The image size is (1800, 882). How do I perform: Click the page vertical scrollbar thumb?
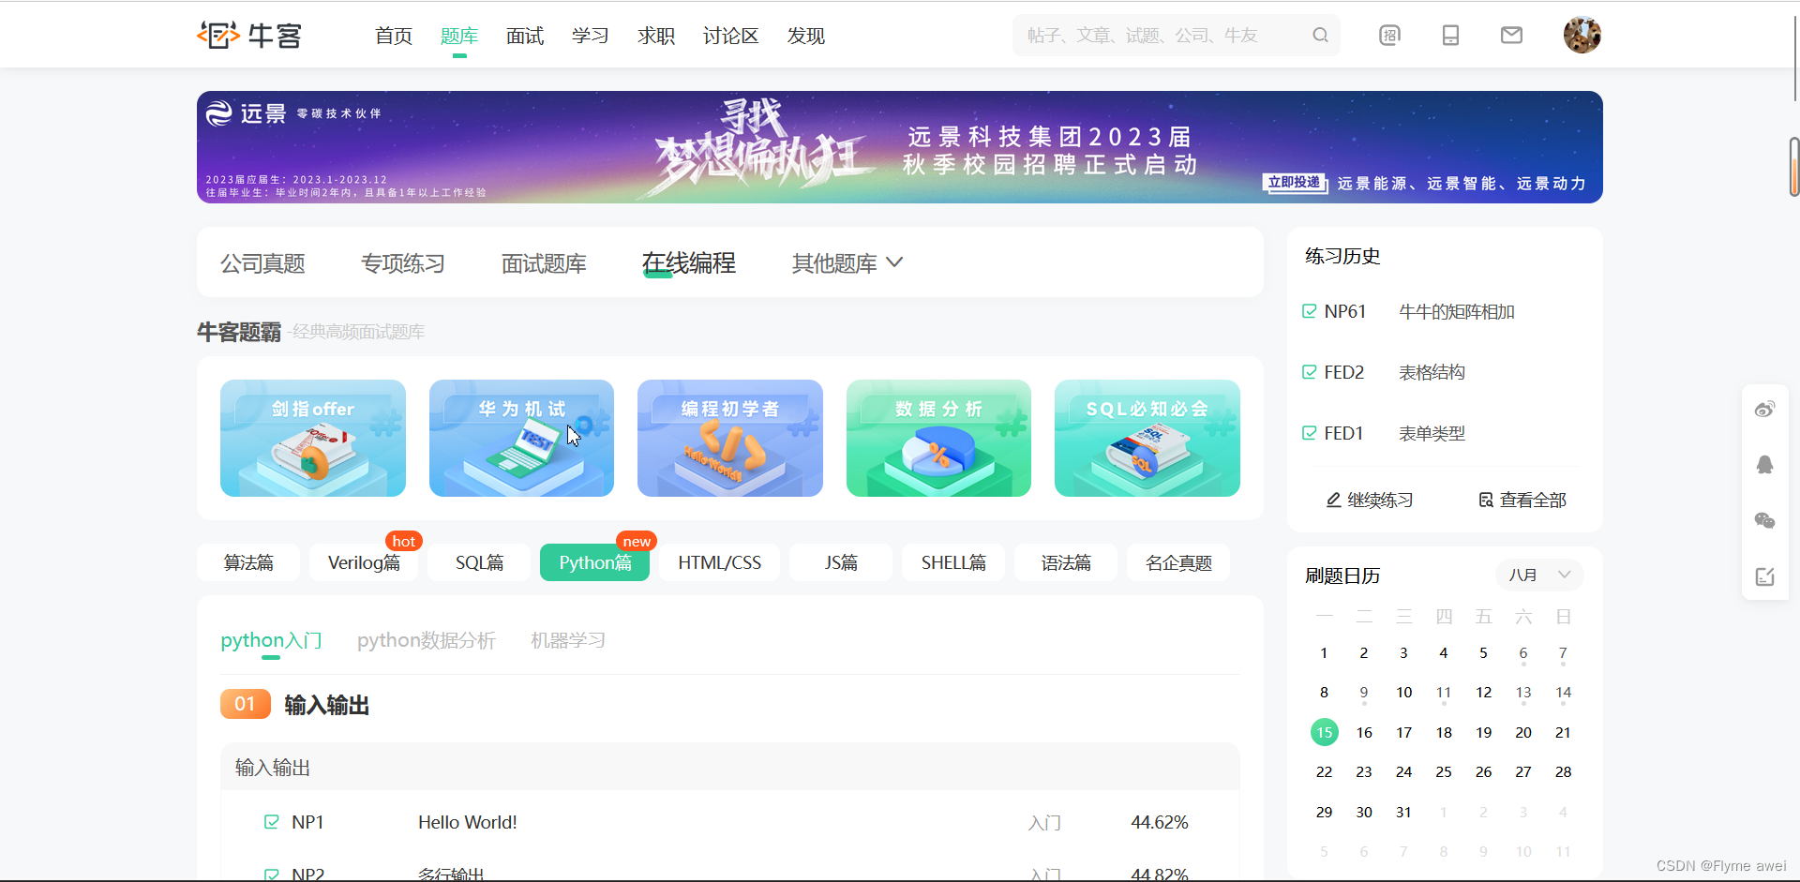[1793, 167]
